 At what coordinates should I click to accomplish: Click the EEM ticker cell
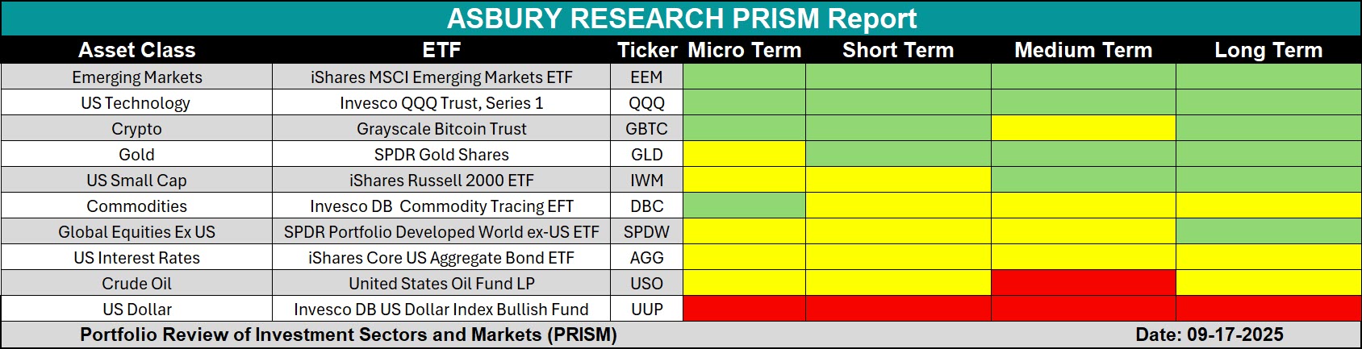pos(646,77)
